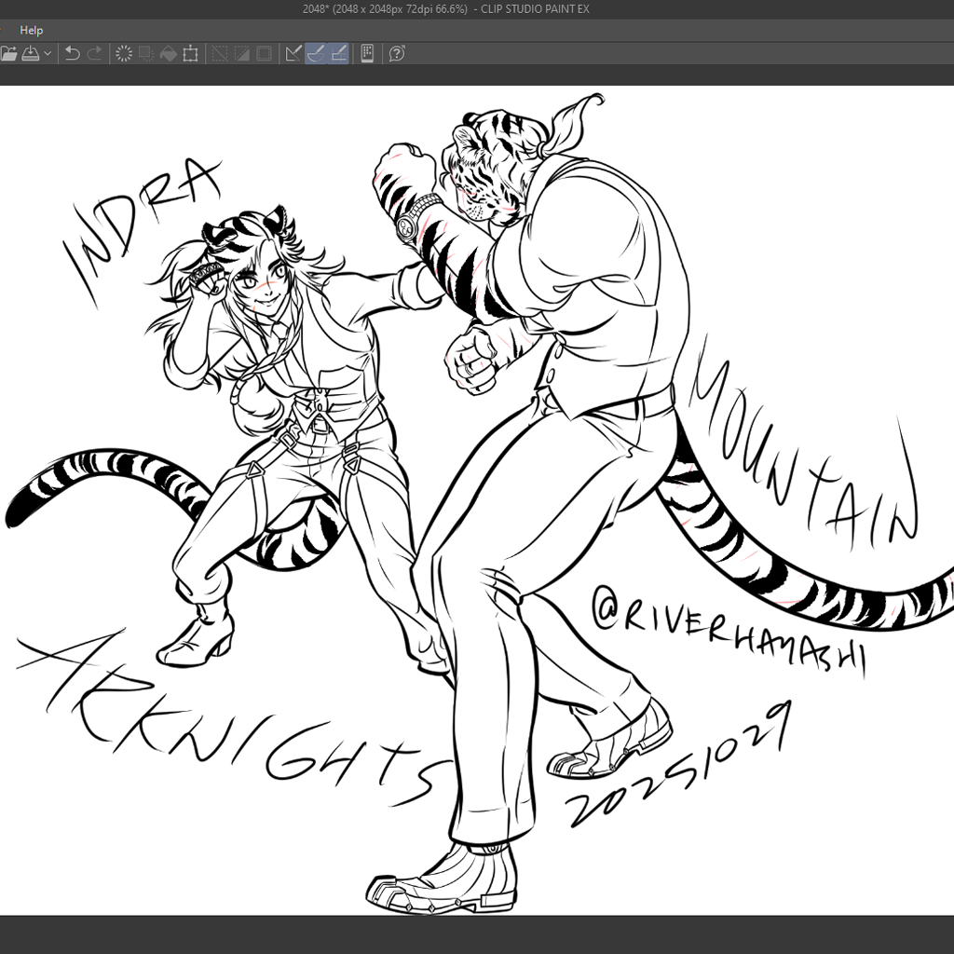The height and width of the screenshot is (954, 954).
Task: Click Clear Outside Selection icon
Action: pos(146,54)
